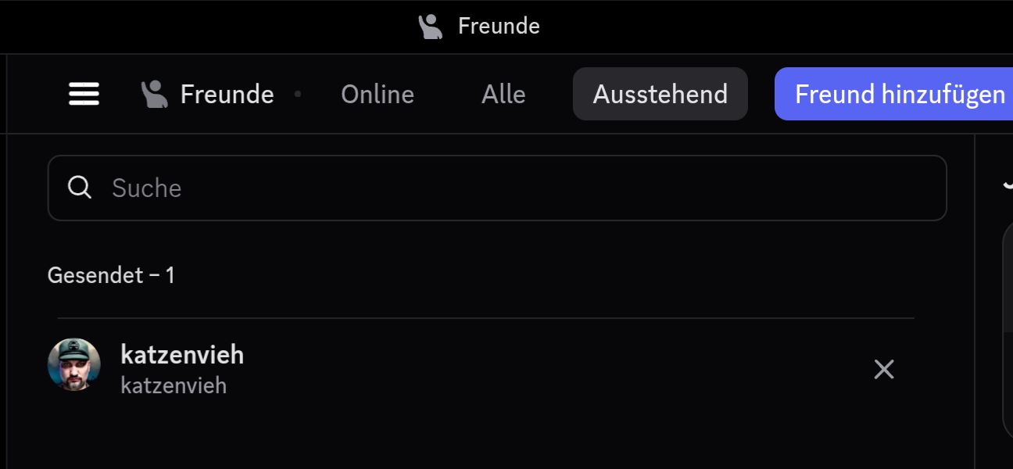Click the Freunde title bar text
This screenshot has width=1013, height=469.
click(x=499, y=27)
